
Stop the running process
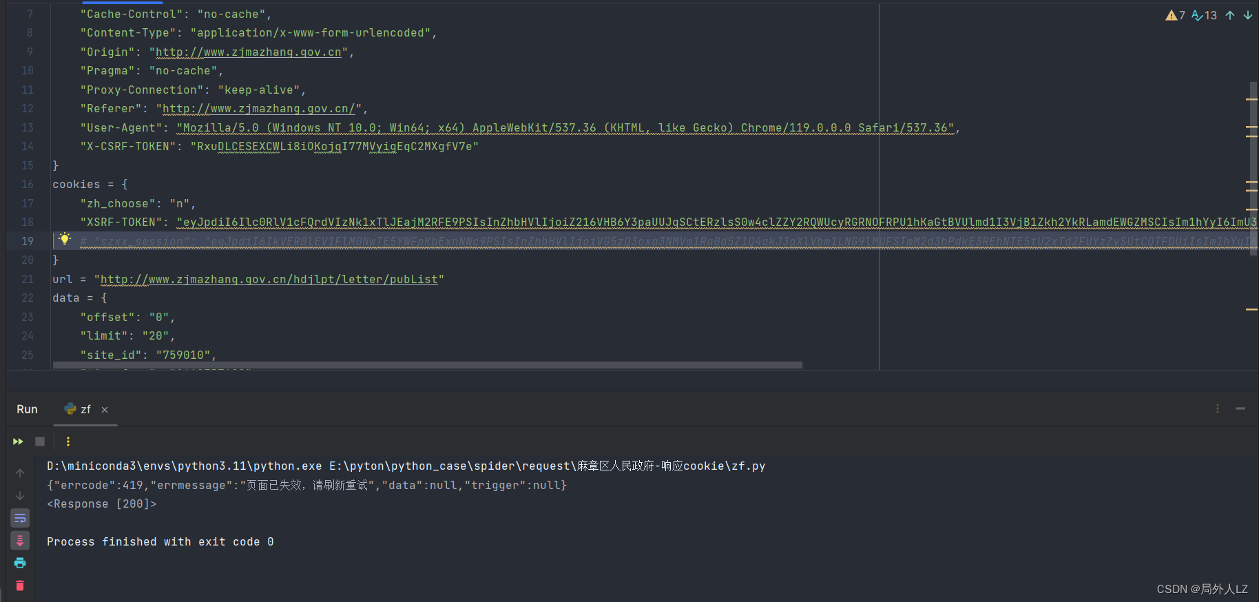(x=40, y=442)
